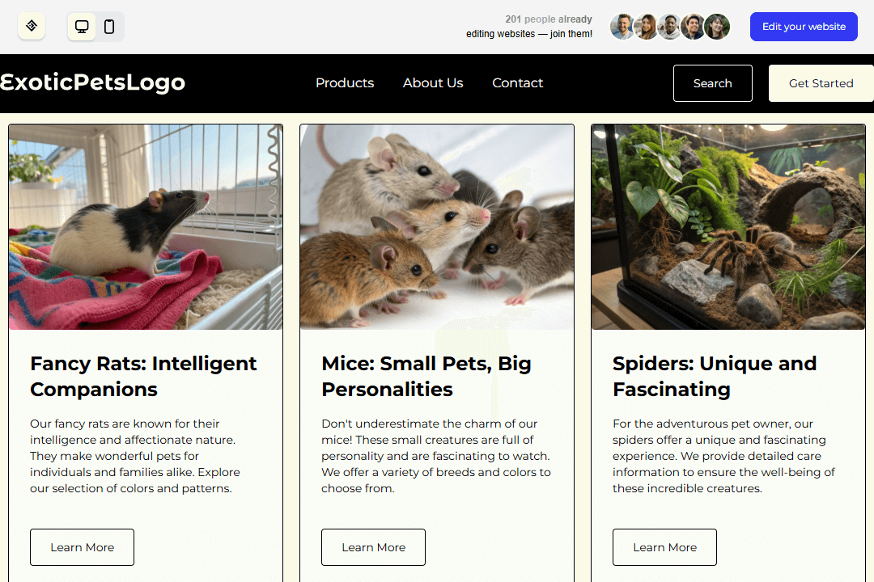
Task: Open the fancy rat photo thumbnail
Action: (146, 227)
